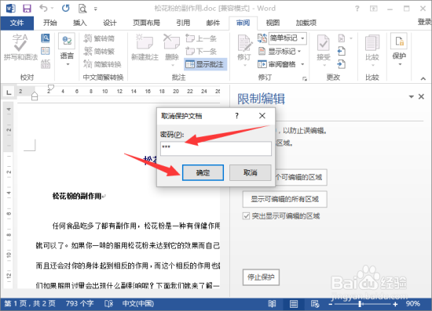This screenshot has height=311, width=432.
Task: Open Chinese conversion options 简繁转换
Action: (x=102, y=64)
